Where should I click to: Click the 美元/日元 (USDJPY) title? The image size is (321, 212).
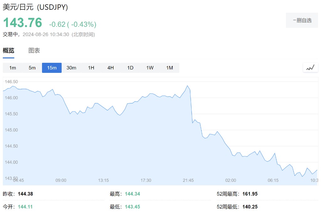(x=35, y=7)
